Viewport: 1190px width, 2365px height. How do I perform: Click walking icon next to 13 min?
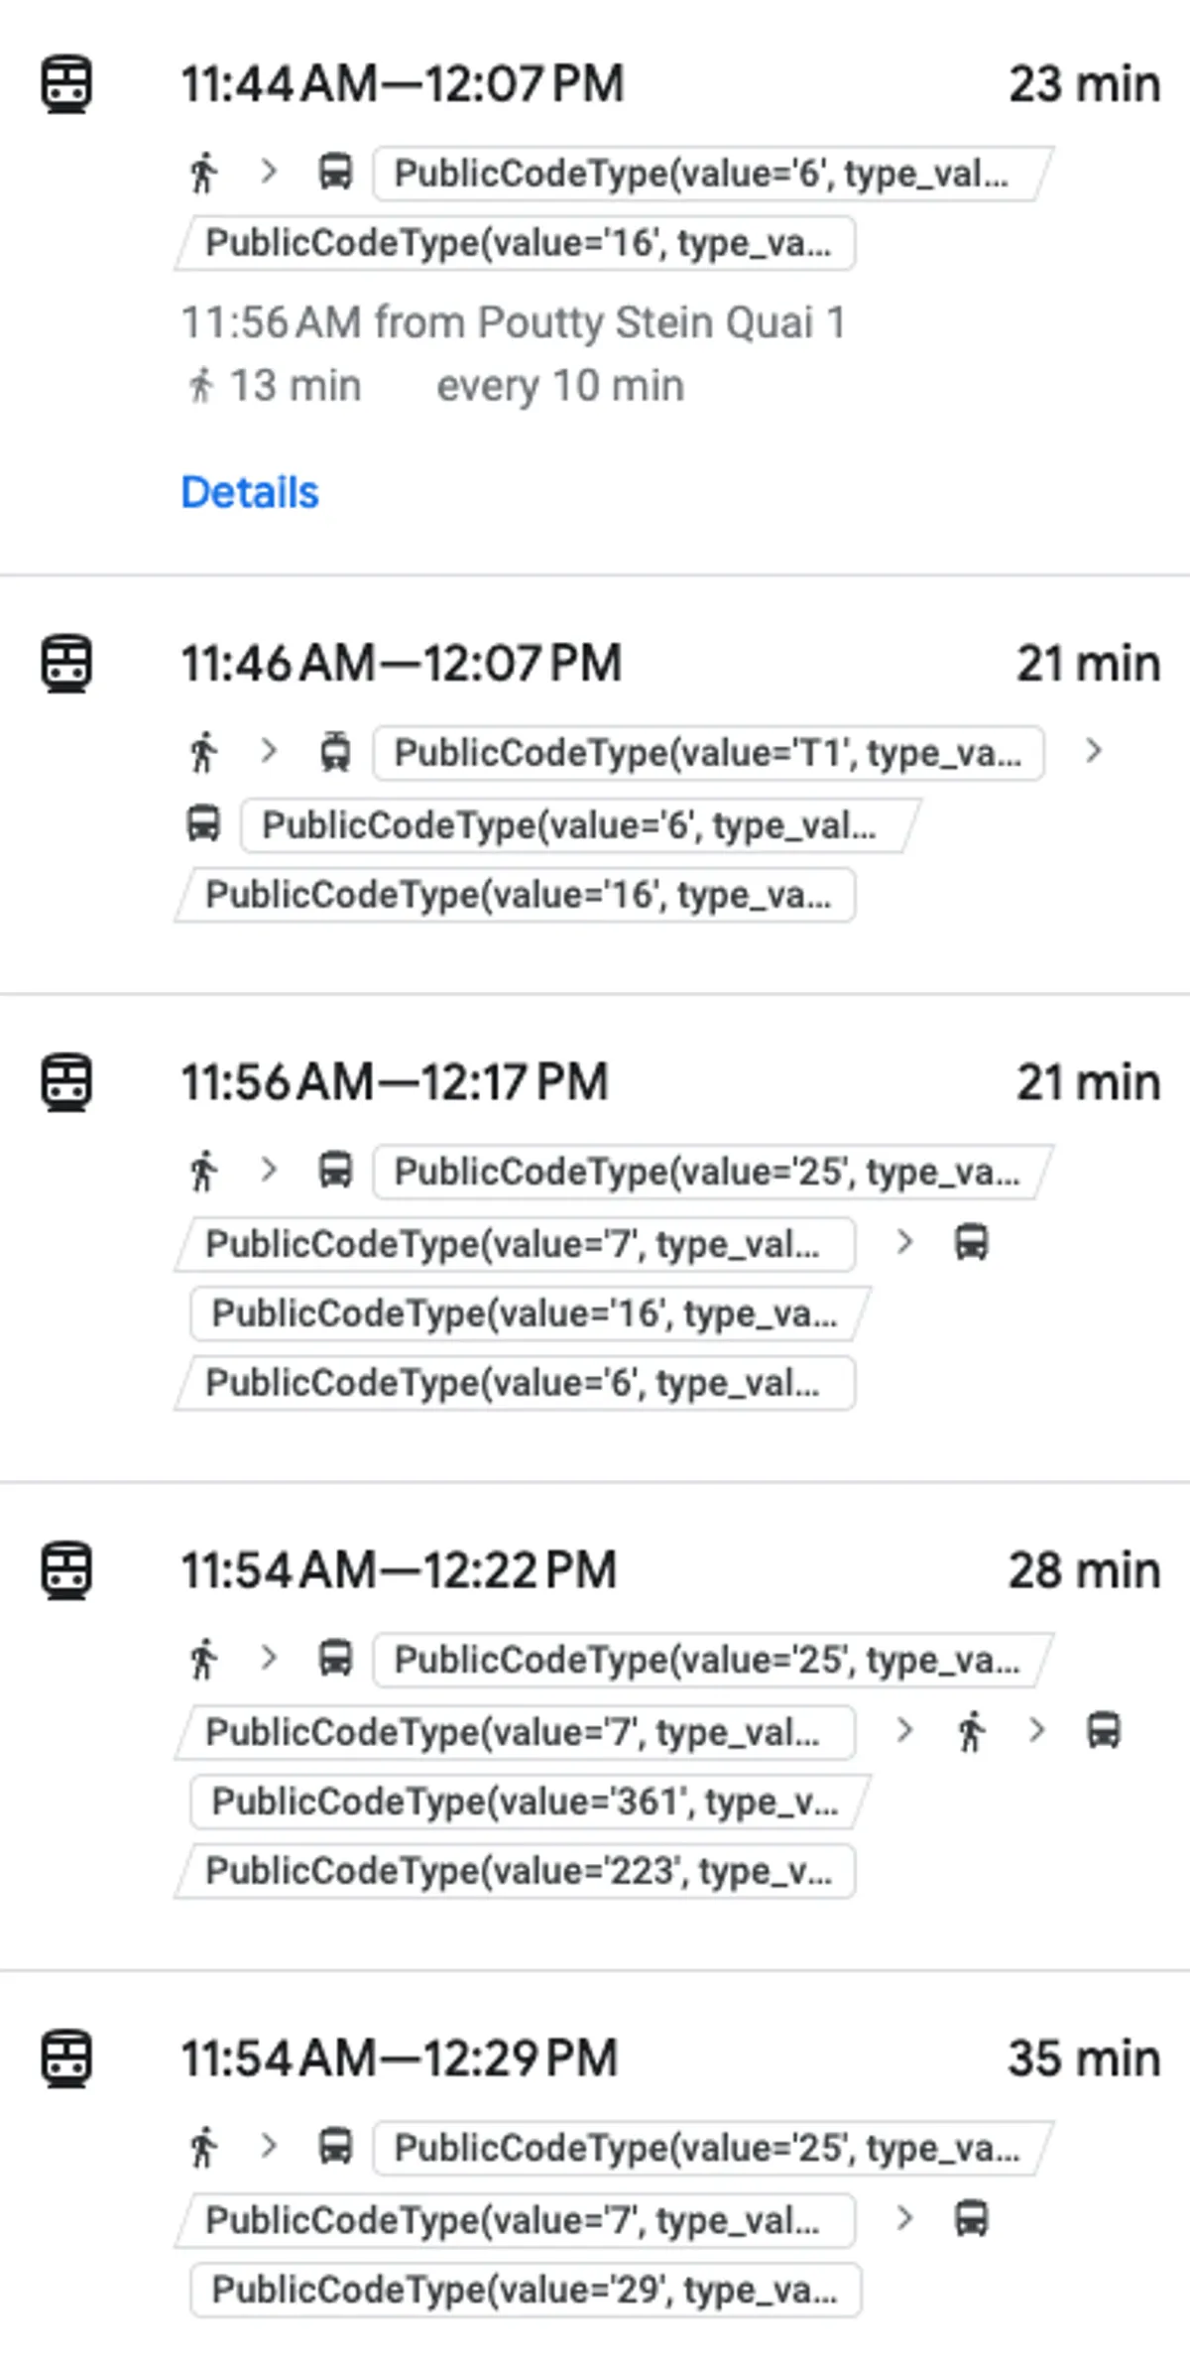click(201, 386)
